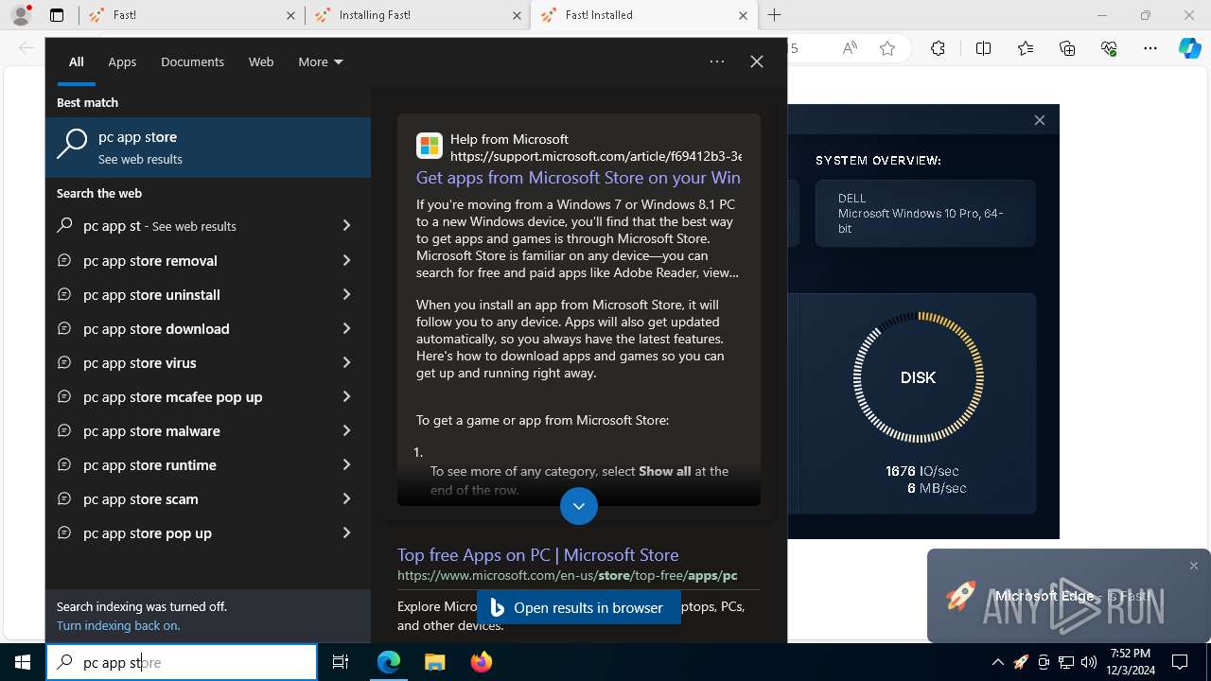Click the Read aloud icon in address bar
This screenshot has width=1211, height=681.
pos(850,48)
